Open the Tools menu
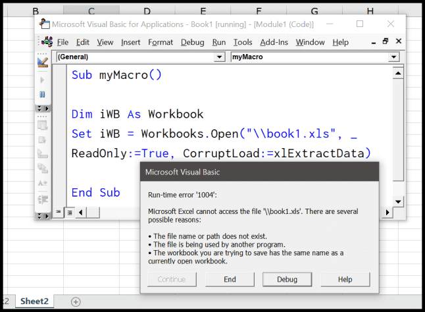425x312 pixels. pos(243,42)
